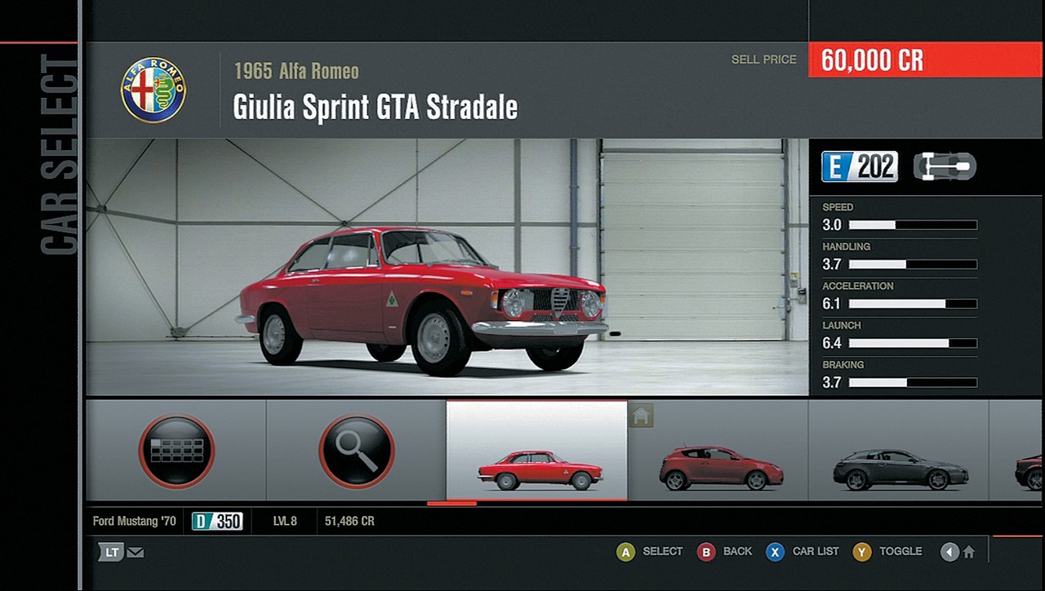Click the 1965 Alfa Romeo text
Viewport: 1045px width, 591px height.
click(296, 71)
